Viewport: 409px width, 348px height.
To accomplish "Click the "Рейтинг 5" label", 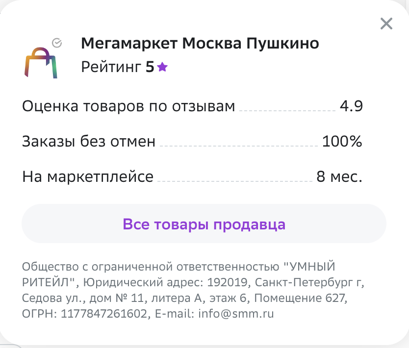I will click(118, 67).
